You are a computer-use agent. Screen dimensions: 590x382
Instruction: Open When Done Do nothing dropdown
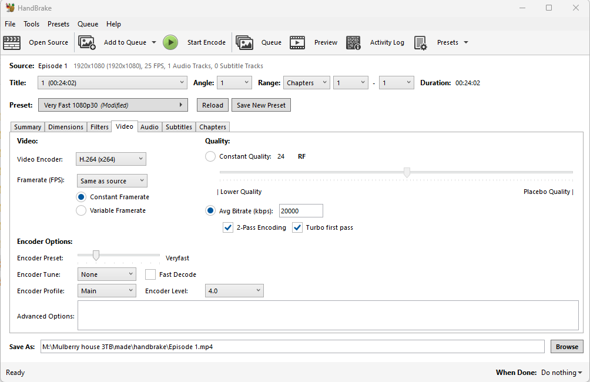[561, 372]
